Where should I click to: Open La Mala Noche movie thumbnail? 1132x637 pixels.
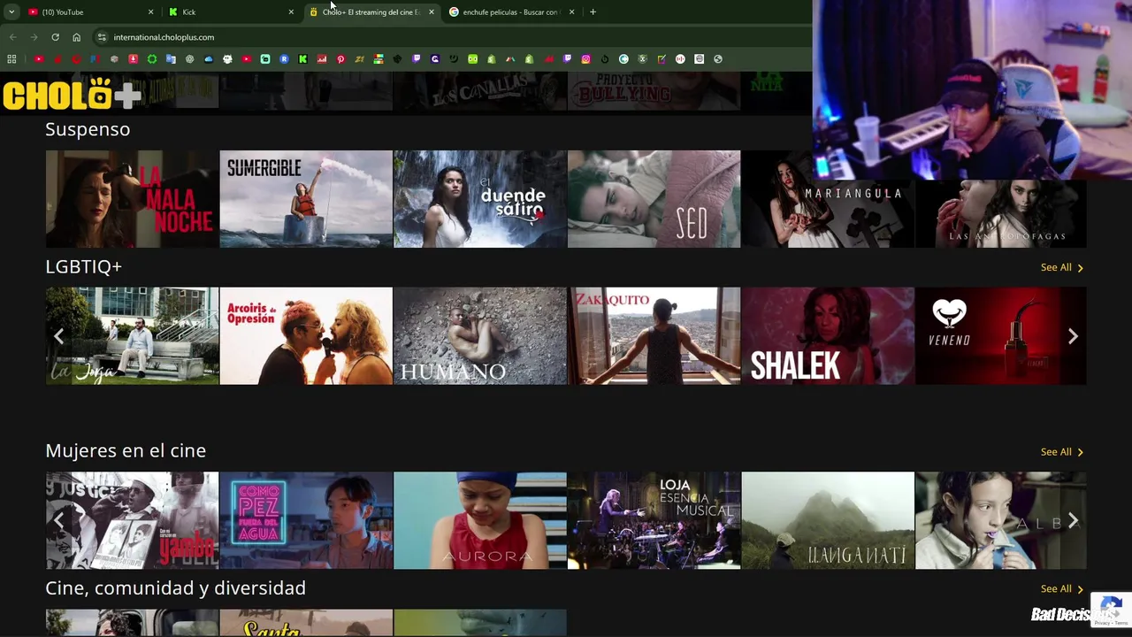[132, 199]
